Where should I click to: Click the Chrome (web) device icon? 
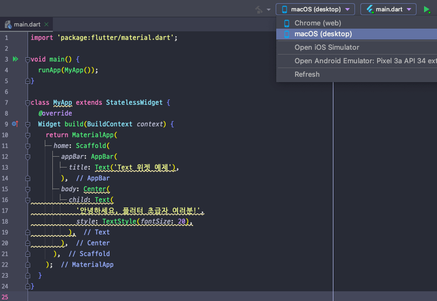[x=286, y=23]
